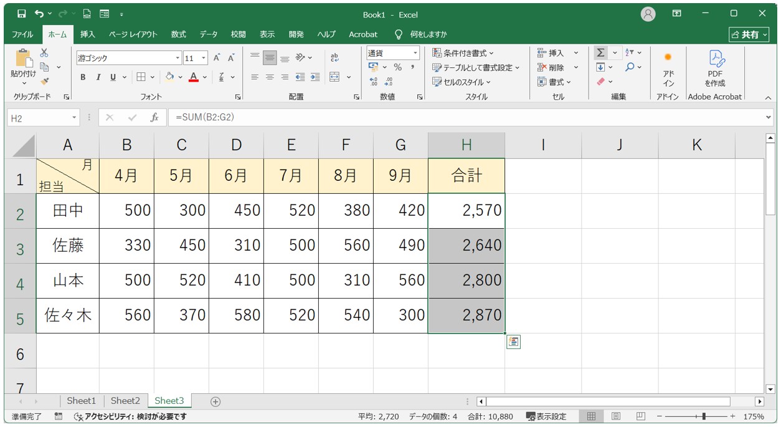The image size is (781, 427).
Task: Switch to Page Layout view
Action: (x=616, y=416)
